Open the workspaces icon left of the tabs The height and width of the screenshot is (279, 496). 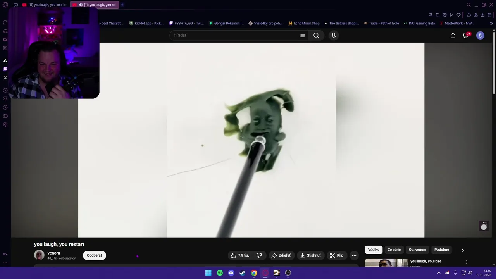15,5
